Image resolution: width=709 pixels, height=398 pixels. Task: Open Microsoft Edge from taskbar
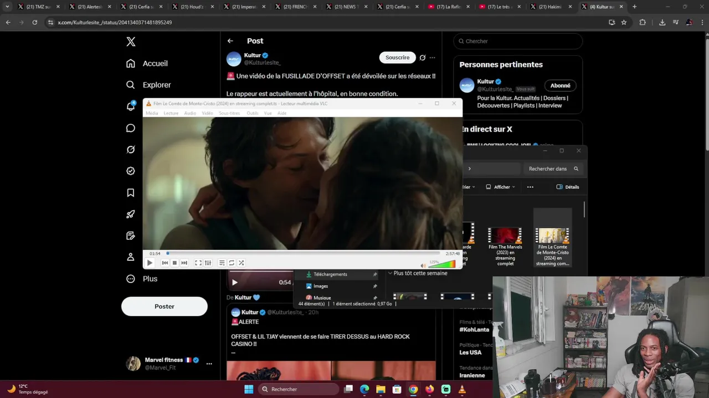(364, 389)
